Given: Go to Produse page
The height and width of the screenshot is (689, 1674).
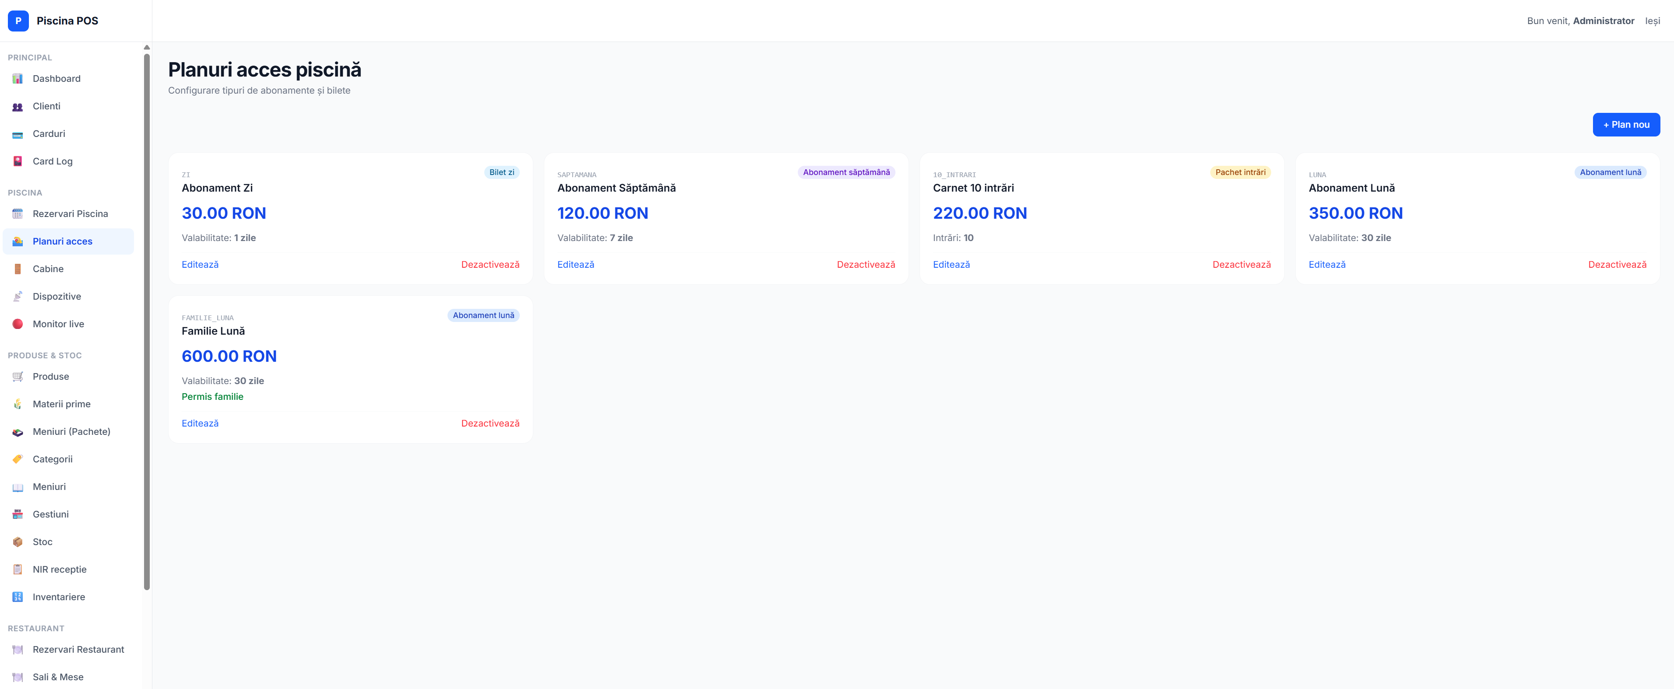Looking at the screenshot, I should point(68,377).
